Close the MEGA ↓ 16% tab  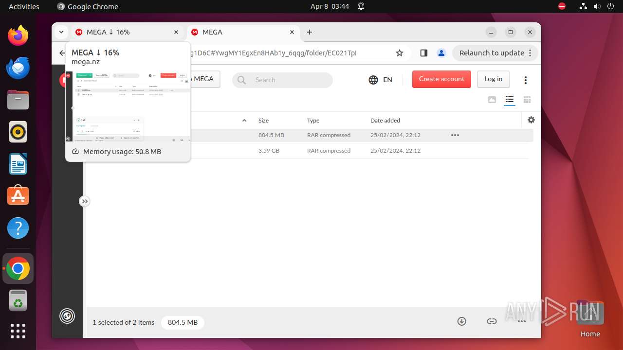tap(176, 32)
